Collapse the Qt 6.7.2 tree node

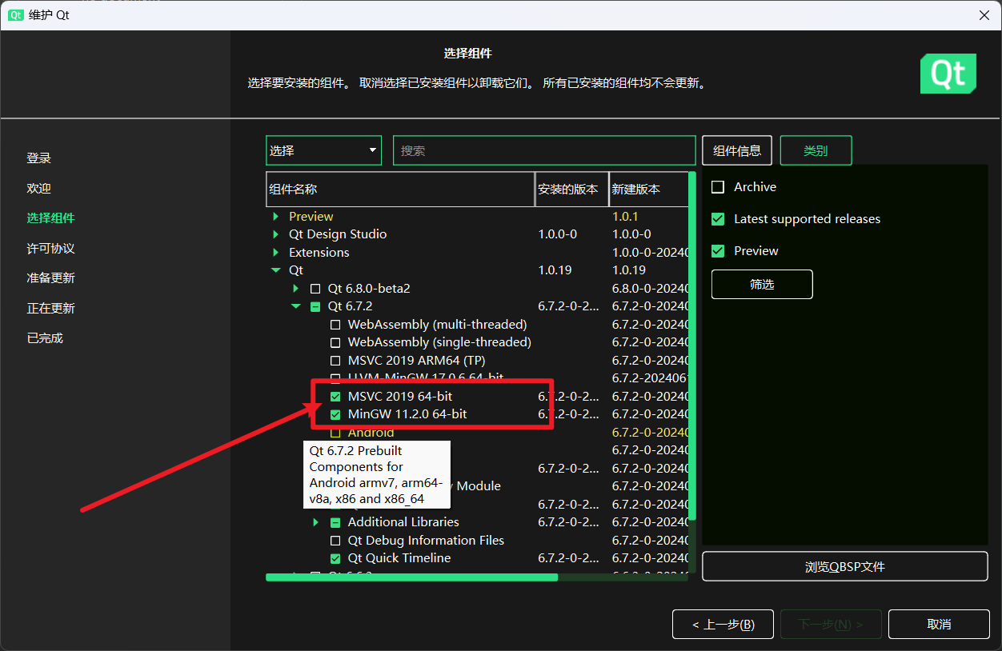tap(295, 306)
